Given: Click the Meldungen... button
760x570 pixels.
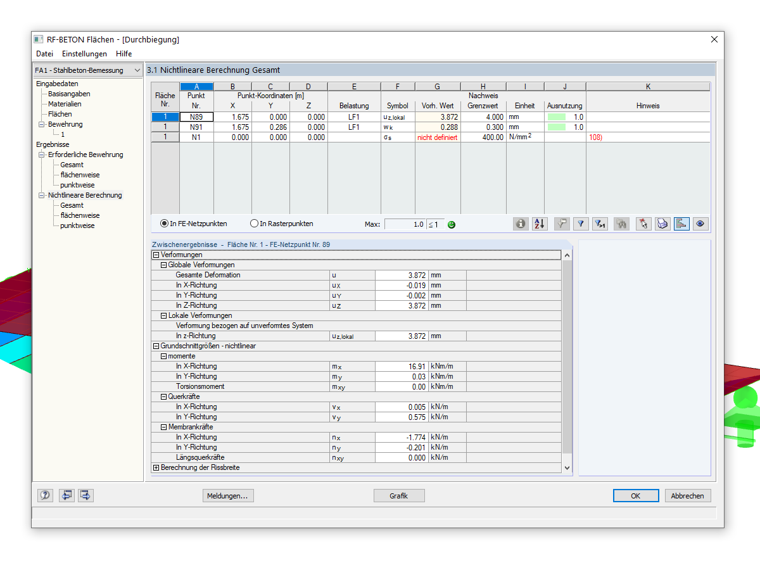Looking at the screenshot, I should click(x=228, y=496).
